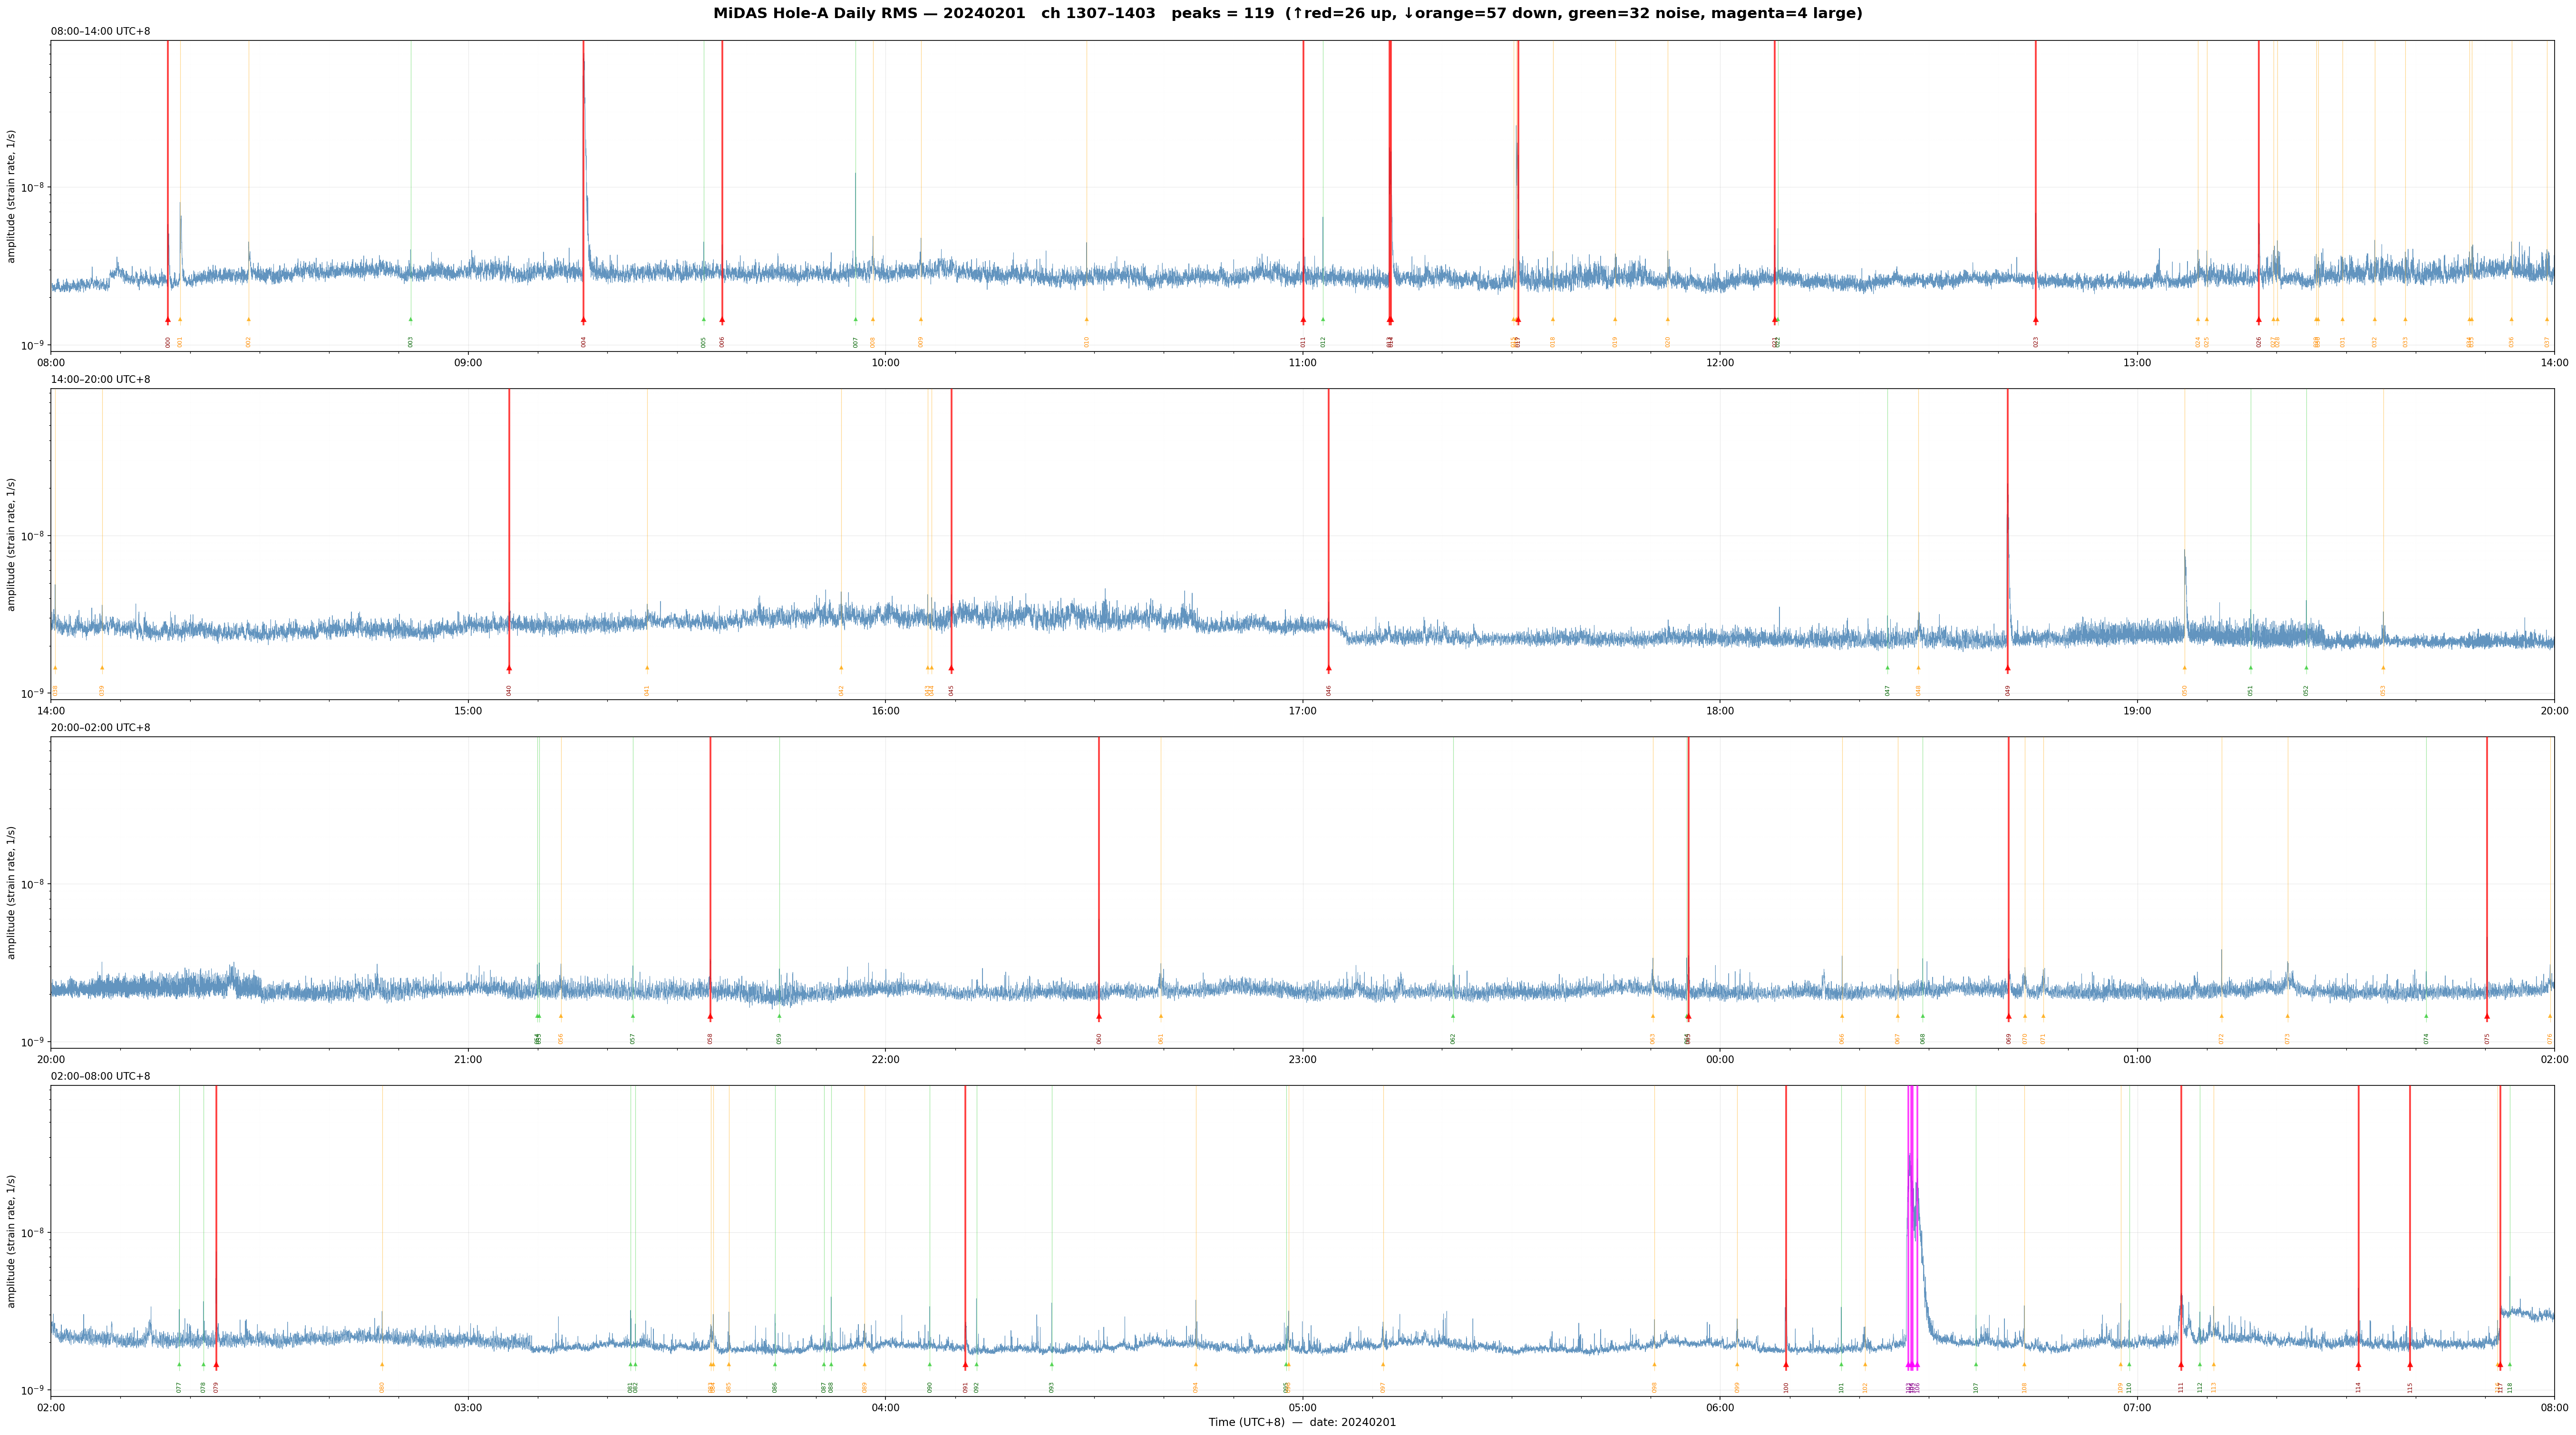
Task: Click the 17:00 time tick label
Action: click(1302, 711)
